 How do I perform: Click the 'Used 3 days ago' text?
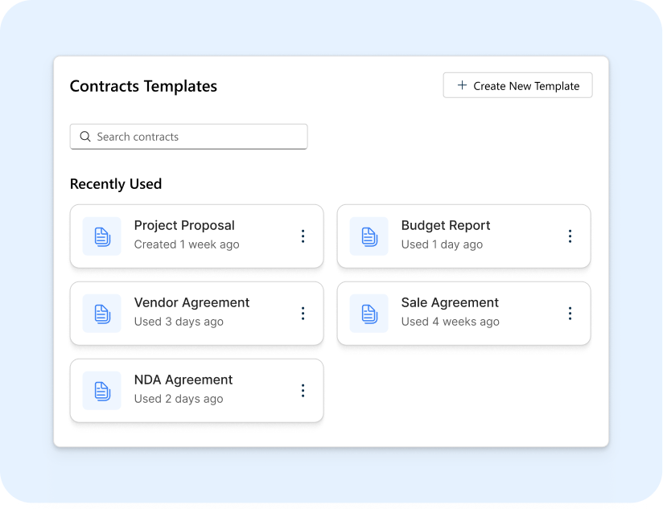[179, 322]
